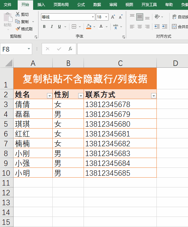The height and width of the screenshot is (227, 188).
Task: Toggle middle vertical alignment
Action: (140, 17)
